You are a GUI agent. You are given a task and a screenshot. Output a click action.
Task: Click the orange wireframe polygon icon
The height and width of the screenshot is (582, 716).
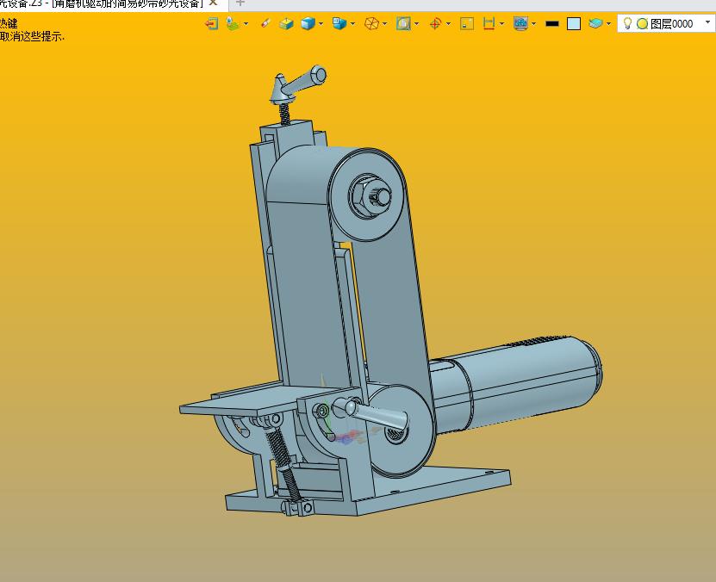tap(371, 23)
